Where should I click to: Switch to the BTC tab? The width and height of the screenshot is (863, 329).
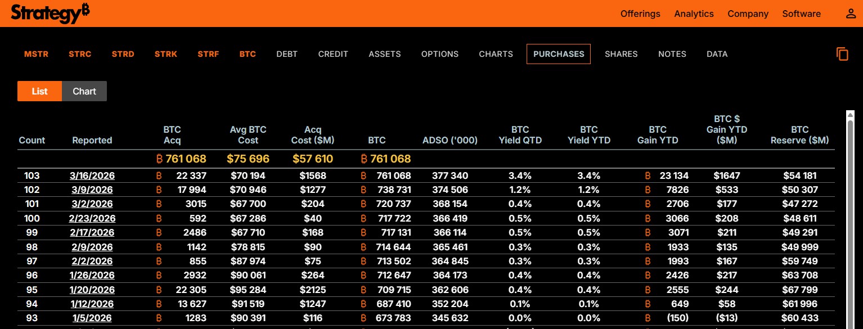coord(248,54)
